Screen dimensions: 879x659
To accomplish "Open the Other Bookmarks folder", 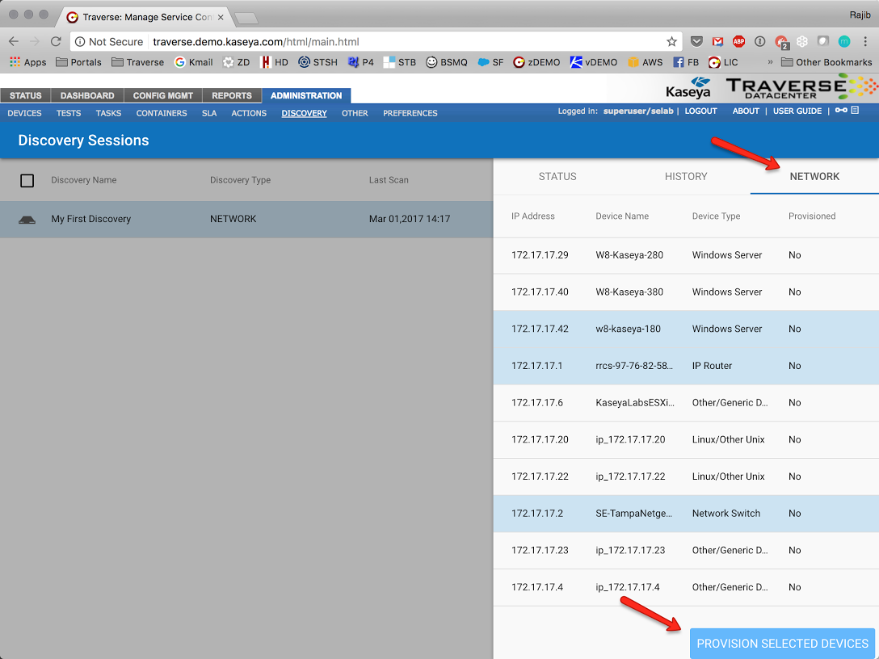I will tap(826, 62).
